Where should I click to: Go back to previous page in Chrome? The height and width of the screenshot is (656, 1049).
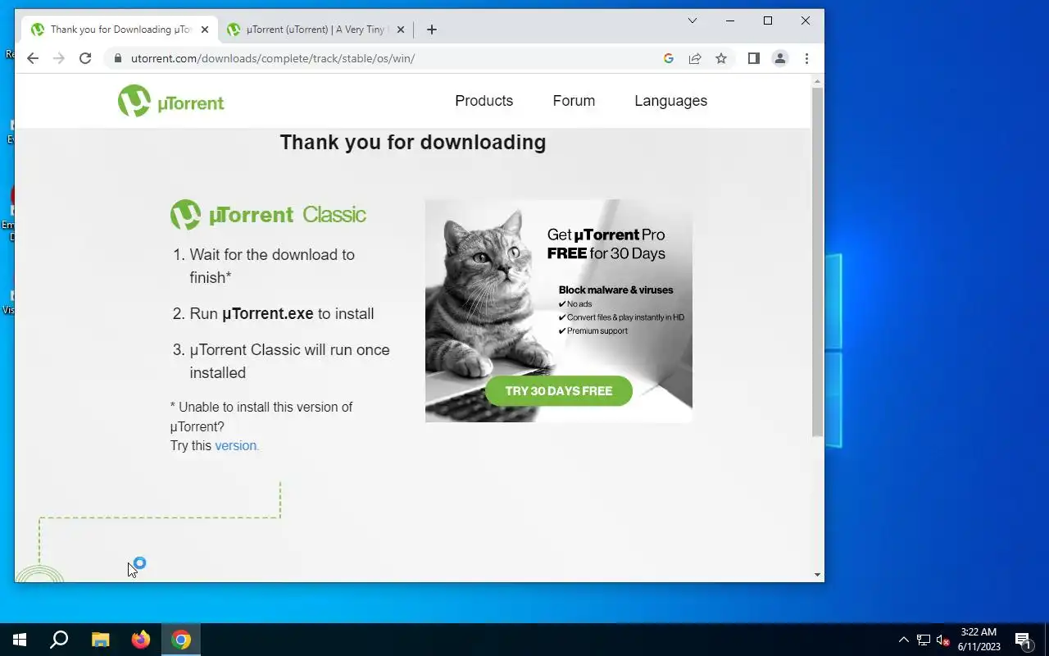[x=33, y=58]
